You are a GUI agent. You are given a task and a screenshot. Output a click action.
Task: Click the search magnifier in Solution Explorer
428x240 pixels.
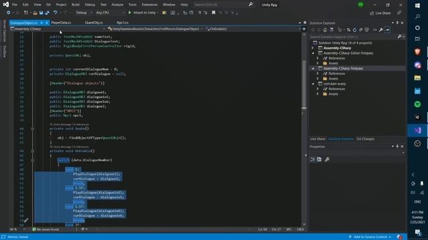pyautogui.click(x=399, y=37)
